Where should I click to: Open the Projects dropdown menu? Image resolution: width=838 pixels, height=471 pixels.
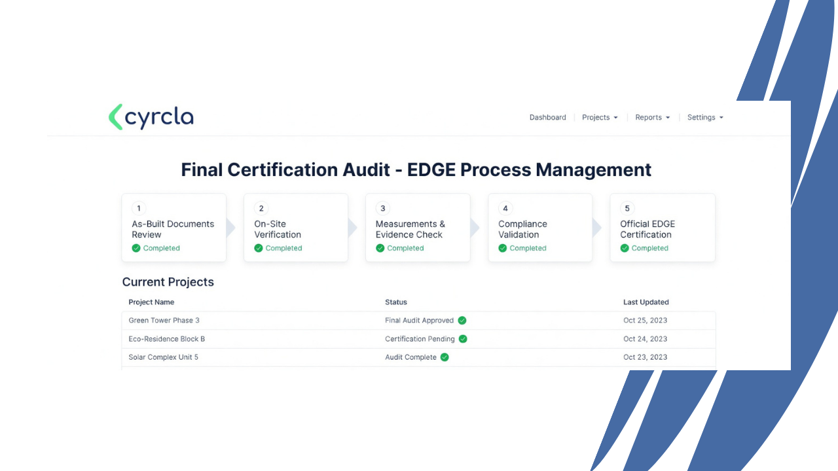599,117
